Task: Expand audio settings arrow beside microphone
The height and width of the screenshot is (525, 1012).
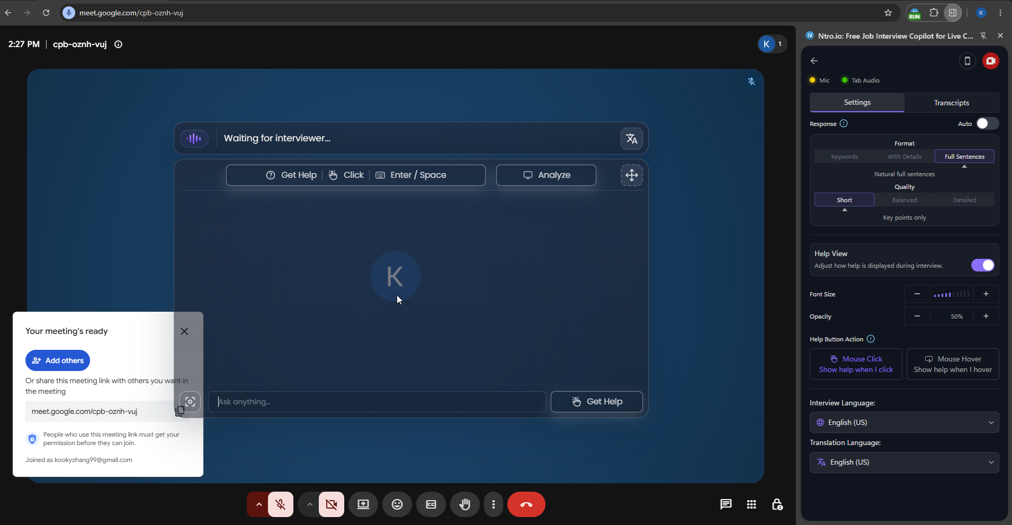Action: [x=258, y=504]
